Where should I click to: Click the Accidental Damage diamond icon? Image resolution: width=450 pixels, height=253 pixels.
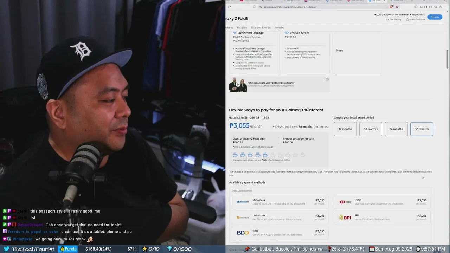coord(235,33)
